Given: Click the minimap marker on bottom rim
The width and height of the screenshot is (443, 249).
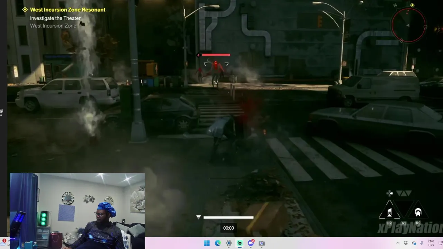Looking at the screenshot, I should pyautogui.click(x=401, y=40).
